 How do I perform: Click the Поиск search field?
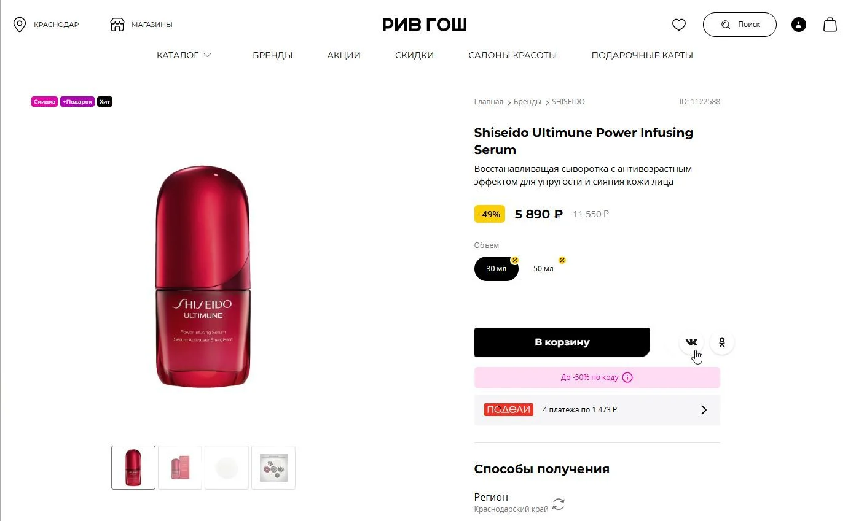[740, 25]
